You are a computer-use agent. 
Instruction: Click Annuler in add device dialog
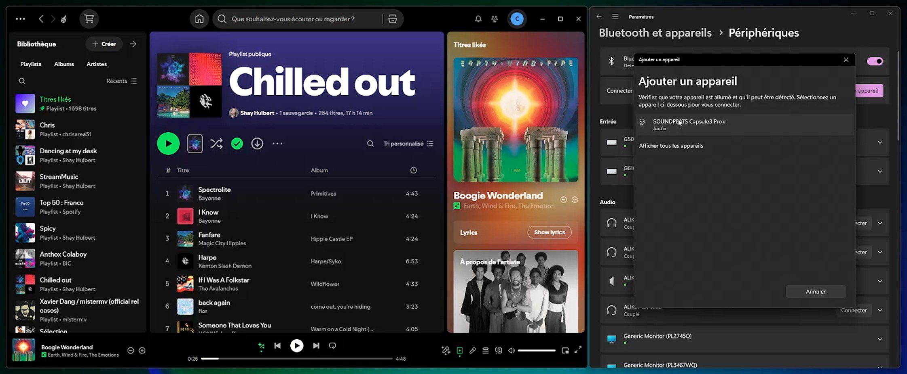(816, 291)
